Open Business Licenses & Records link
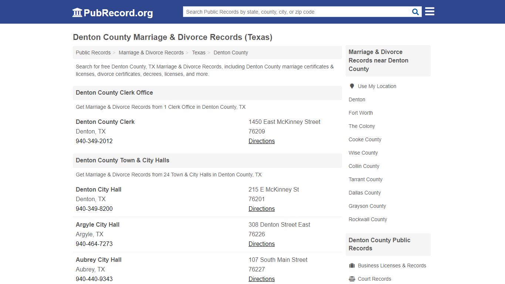Viewport: 505px width, 284px height. click(x=392, y=266)
